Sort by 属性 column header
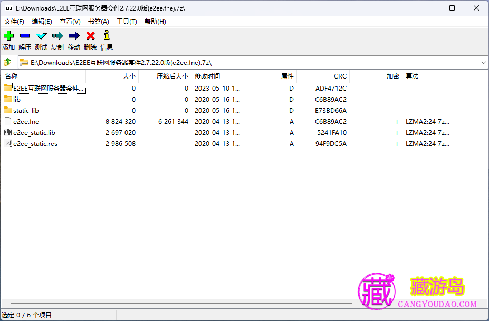The width and height of the screenshot is (489, 321). (271, 76)
